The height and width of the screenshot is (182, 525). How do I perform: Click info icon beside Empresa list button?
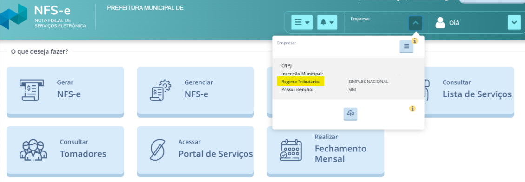414,41
